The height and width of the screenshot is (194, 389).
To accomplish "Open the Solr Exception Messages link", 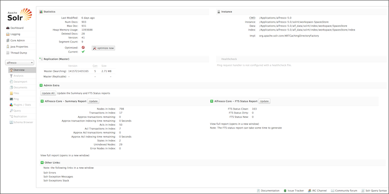I will [58, 177].
